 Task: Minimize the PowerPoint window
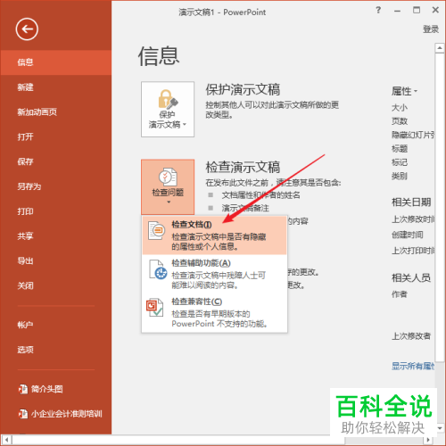pos(397,11)
